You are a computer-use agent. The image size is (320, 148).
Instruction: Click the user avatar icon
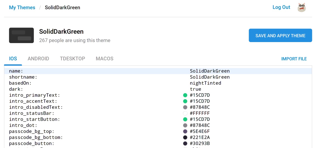(x=302, y=8)
